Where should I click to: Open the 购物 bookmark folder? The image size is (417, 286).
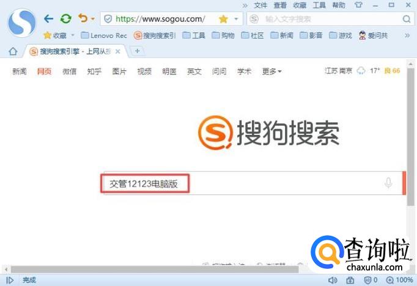point(223,35)
